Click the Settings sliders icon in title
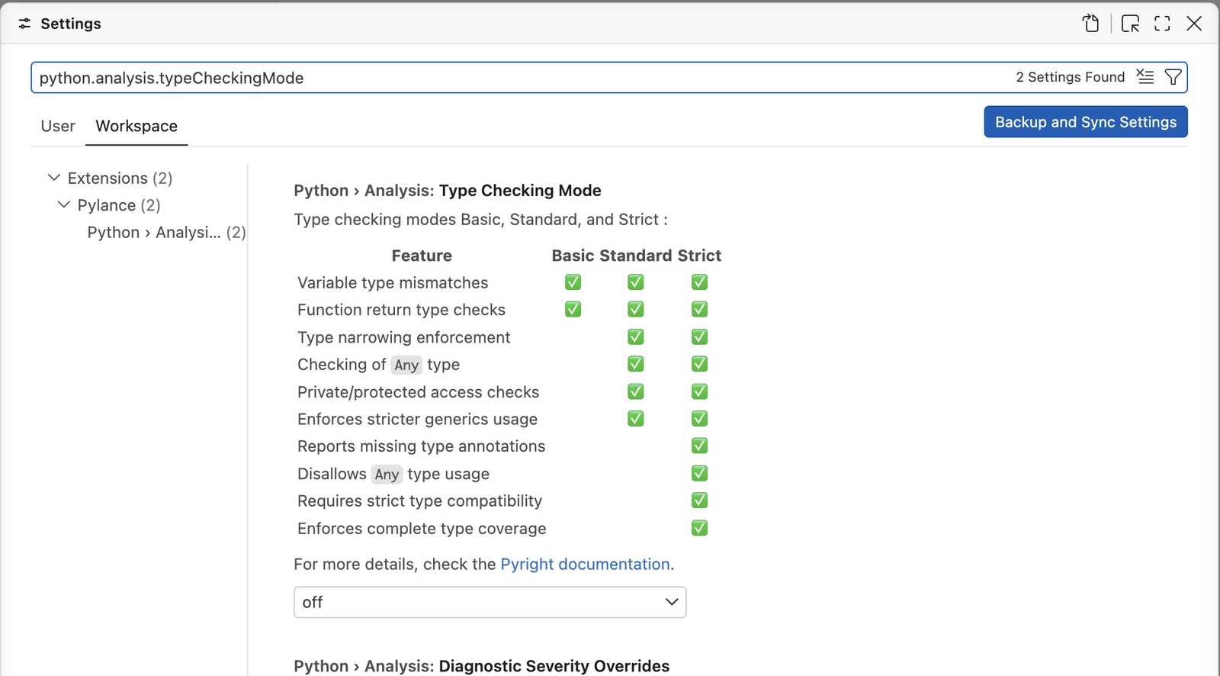 click(x=25, y=24)
